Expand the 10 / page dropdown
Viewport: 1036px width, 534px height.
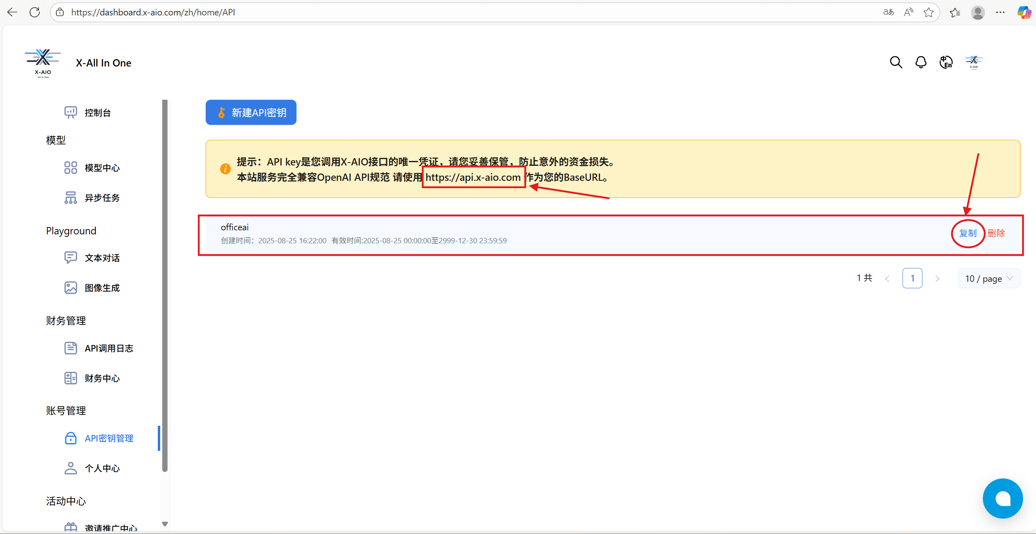click(989, 279)
